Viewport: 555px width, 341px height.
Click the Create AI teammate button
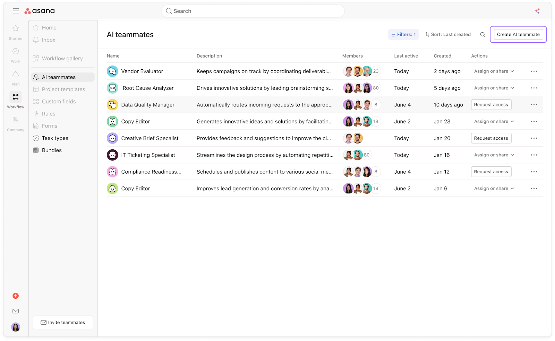(518, 35)
